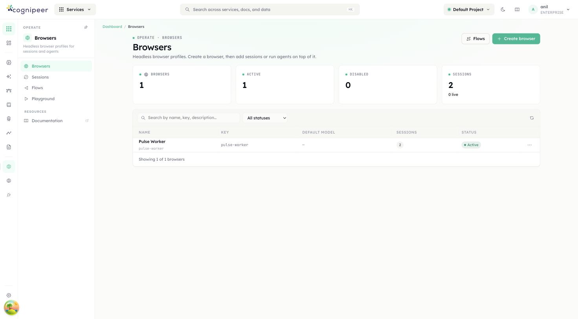Viewport: 578px width, 319px height.
Task: Click the palm tree avatar badge
Action: click(11, 308)
